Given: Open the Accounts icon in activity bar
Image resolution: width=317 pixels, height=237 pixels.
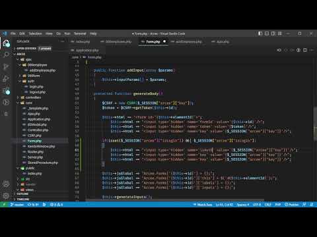Looking at the screenshot, I should (x=6, y=184).
